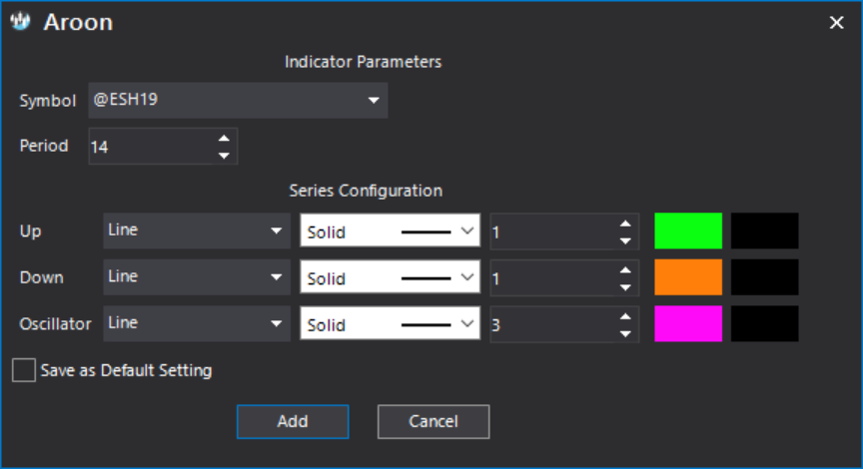Enable Save as Default Setting checkbox
This screenshot has width=863, height=469.
pyautogui.click(x=24, y=370)
